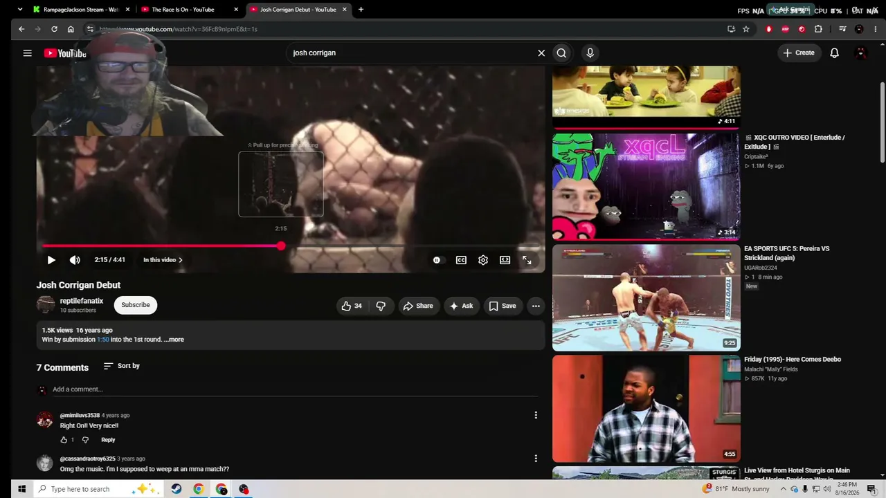Go back in browser history

click(21, 29)
